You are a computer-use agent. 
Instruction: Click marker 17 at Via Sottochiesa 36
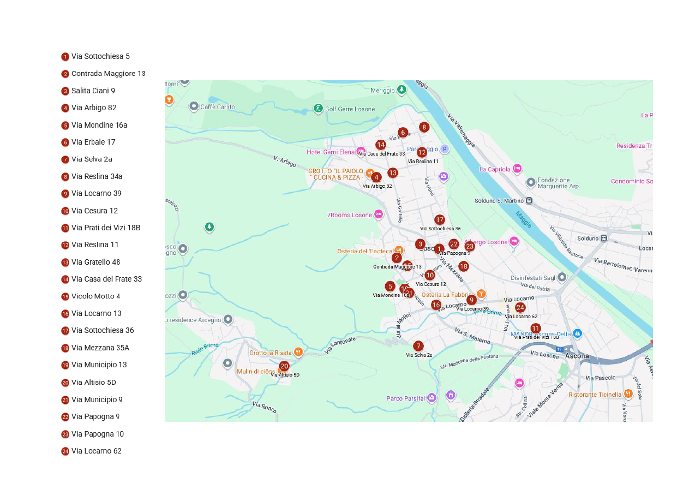pos(440,220)
